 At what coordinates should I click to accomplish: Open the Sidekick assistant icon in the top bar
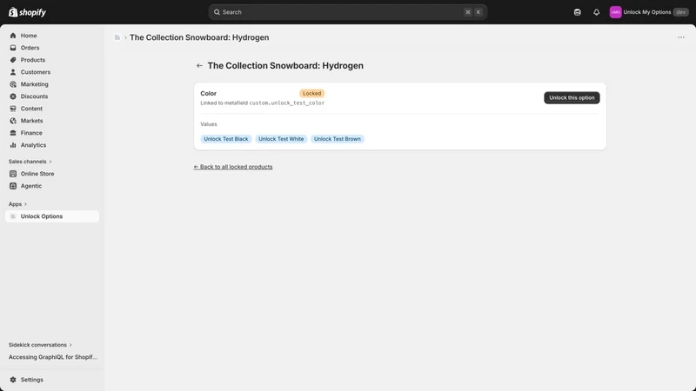click(x=577, y=12)
